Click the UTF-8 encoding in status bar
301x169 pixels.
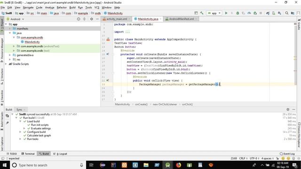click(x=254, y=159)
